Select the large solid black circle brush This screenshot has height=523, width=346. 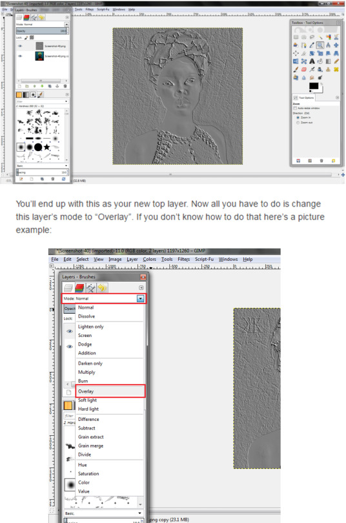tap(38, 147)
